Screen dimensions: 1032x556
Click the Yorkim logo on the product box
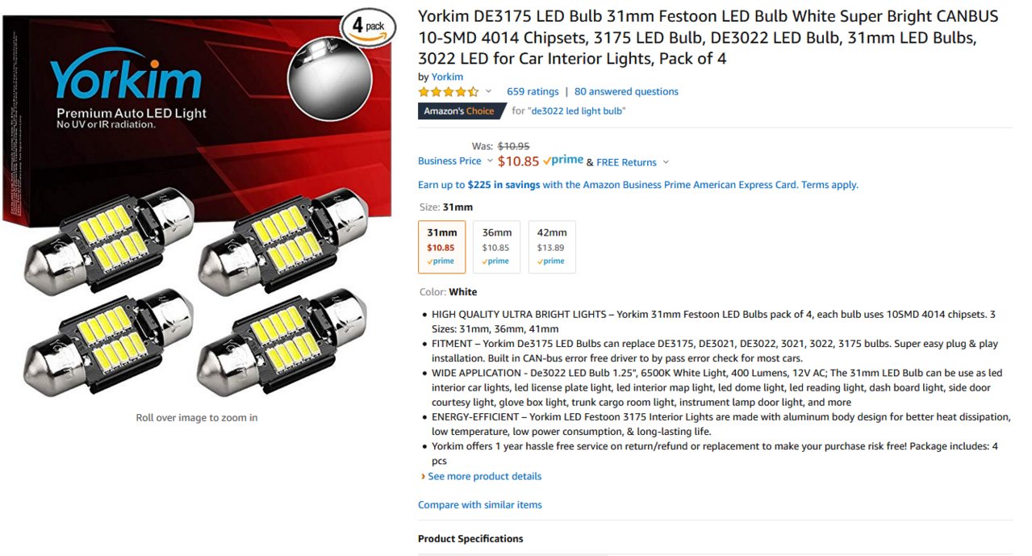(x=125, y=77)
